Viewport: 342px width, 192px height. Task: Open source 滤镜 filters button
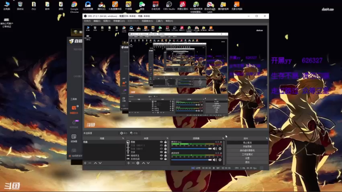[x=134, y=133]
